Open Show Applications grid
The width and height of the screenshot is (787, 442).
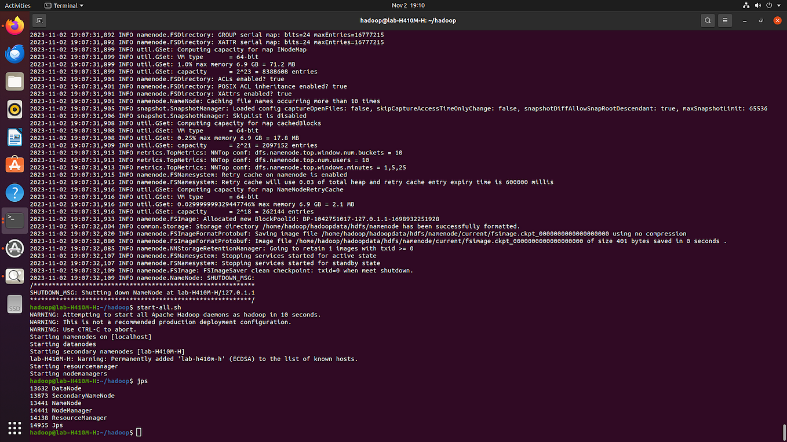pyautogui.click(x=14, y=427)
